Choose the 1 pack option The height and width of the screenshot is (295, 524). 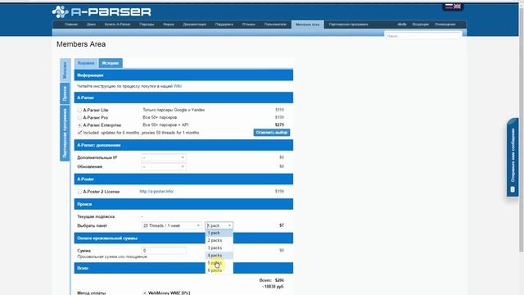[x=219, y=233]
